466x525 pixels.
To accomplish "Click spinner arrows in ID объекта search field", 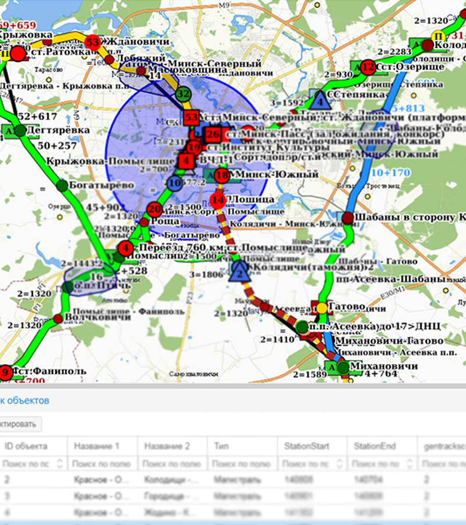I will tap(62, 464).
